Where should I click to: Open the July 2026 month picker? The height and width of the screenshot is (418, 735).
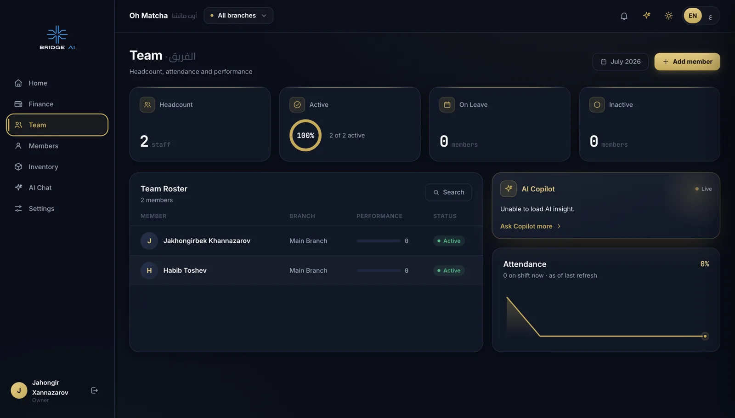coord(620,62)
